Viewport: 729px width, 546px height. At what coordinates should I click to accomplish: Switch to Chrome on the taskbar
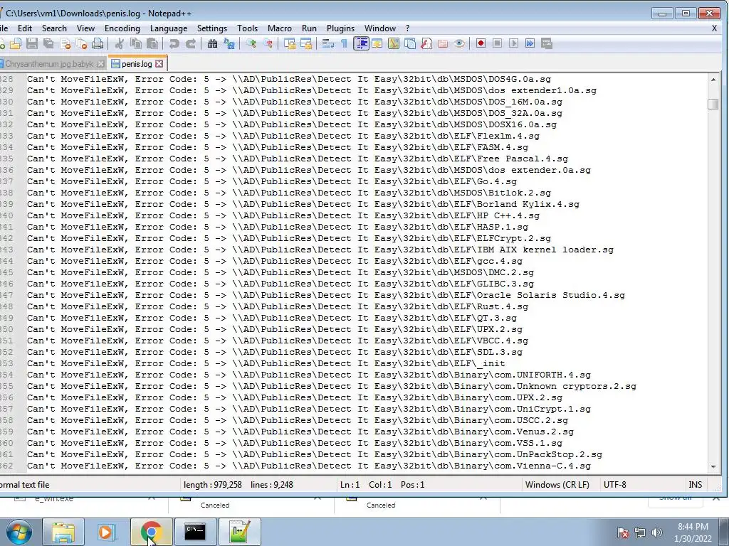point(151,532)
